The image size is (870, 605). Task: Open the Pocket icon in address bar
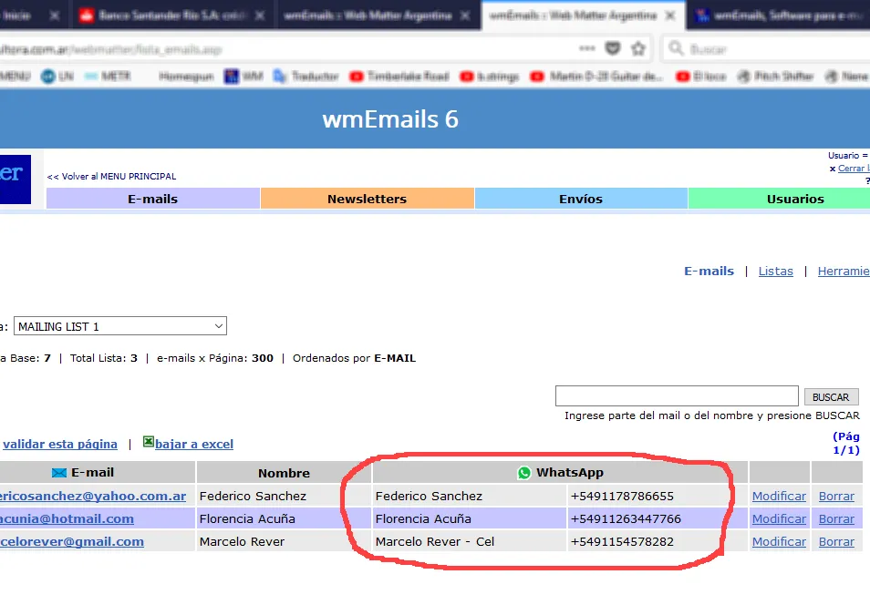(614, 48)
